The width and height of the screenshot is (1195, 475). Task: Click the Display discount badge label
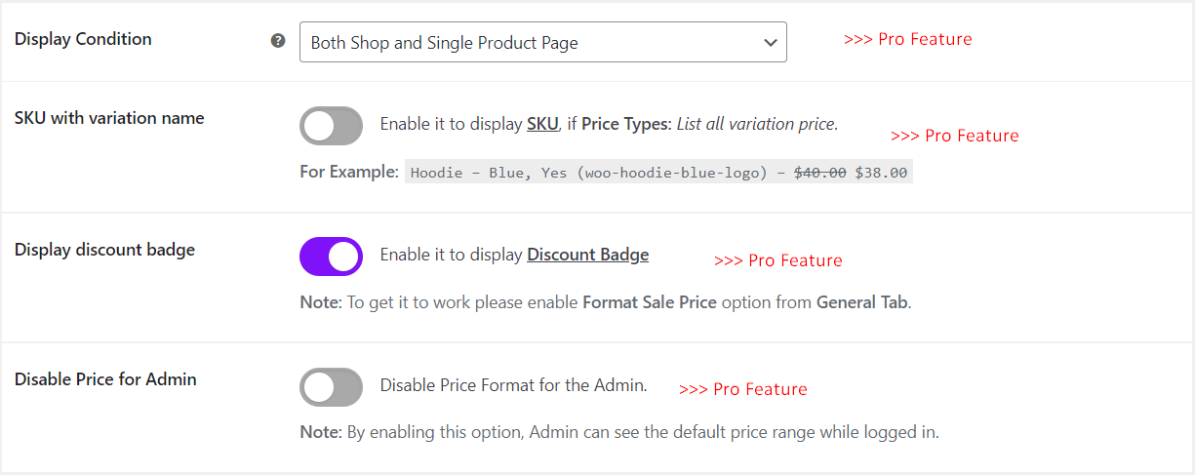coord(105,250)
